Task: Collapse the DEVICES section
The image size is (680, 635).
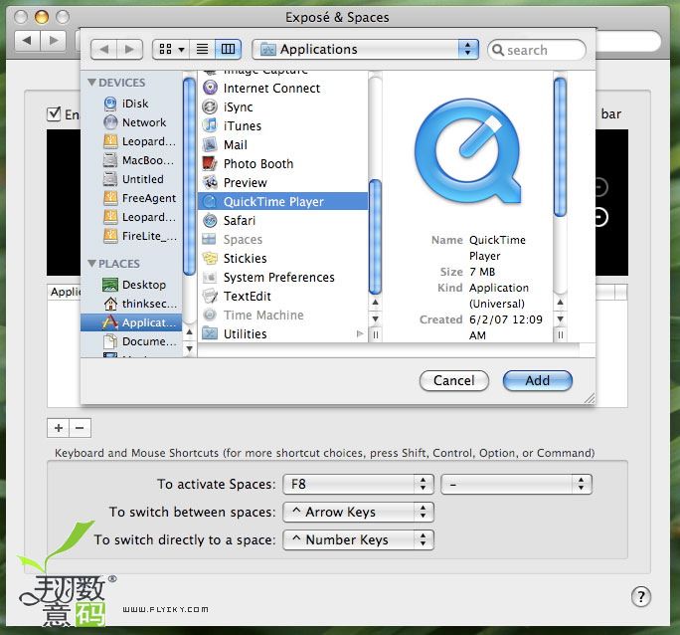Action: [91, 82]
